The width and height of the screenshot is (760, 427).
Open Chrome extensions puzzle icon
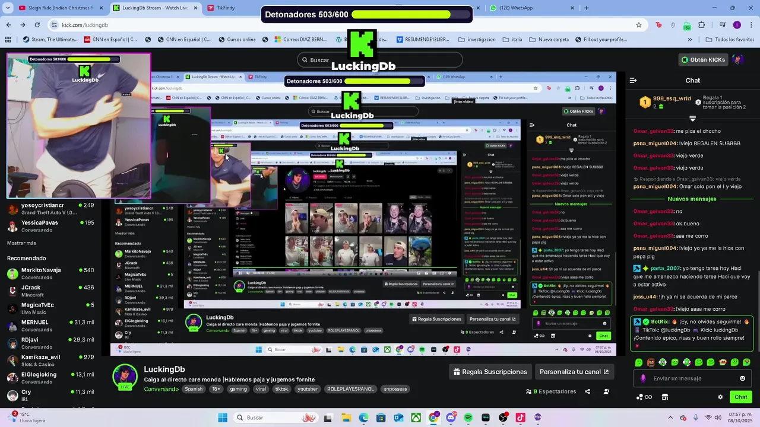tap(702, 25)
